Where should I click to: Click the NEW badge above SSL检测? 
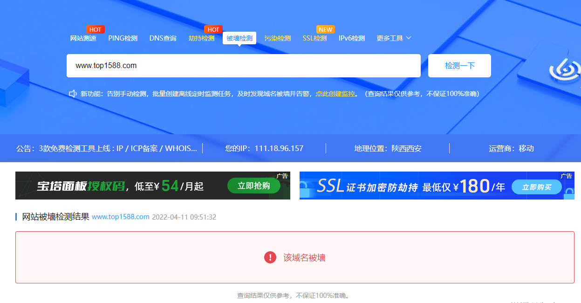(326, 29)
